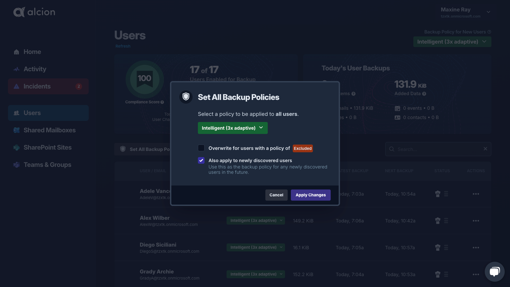Viewport: 510px width, 287px height.
Task: Click Alex Wilber backup status icon
Action: 438,221
